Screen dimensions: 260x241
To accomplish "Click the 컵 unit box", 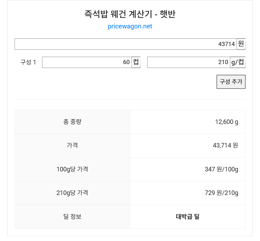I will tap(136, 62).
